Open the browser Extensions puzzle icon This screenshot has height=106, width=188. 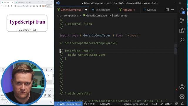coord(34,6)
